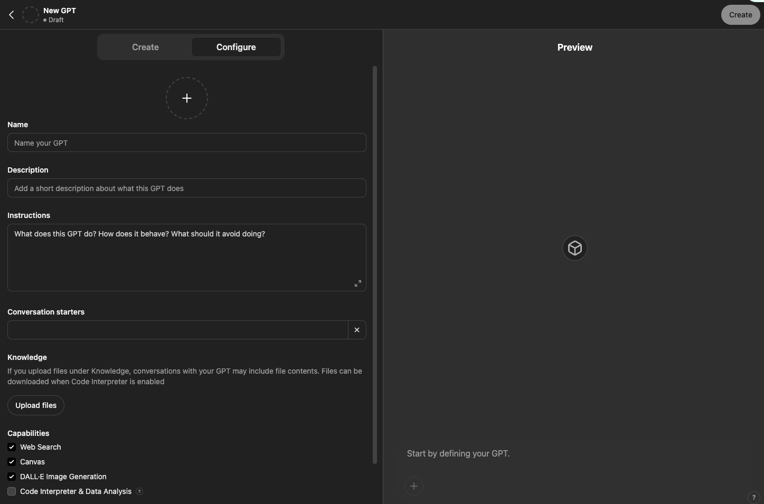Toggle DALL·E Image Generation checkbox
764x504 pixels.
pyautogui.click(x=12, y=477)
